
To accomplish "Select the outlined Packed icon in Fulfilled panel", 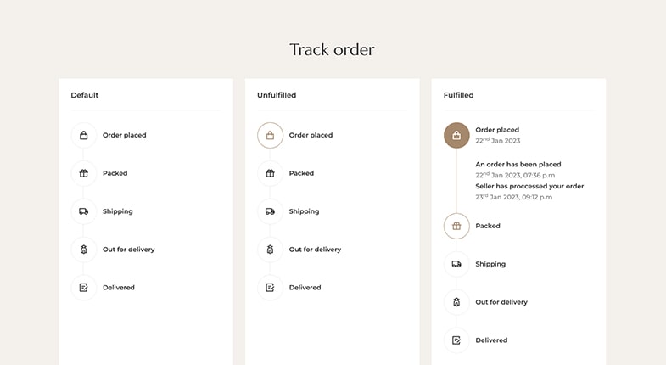I will point(456,226).
